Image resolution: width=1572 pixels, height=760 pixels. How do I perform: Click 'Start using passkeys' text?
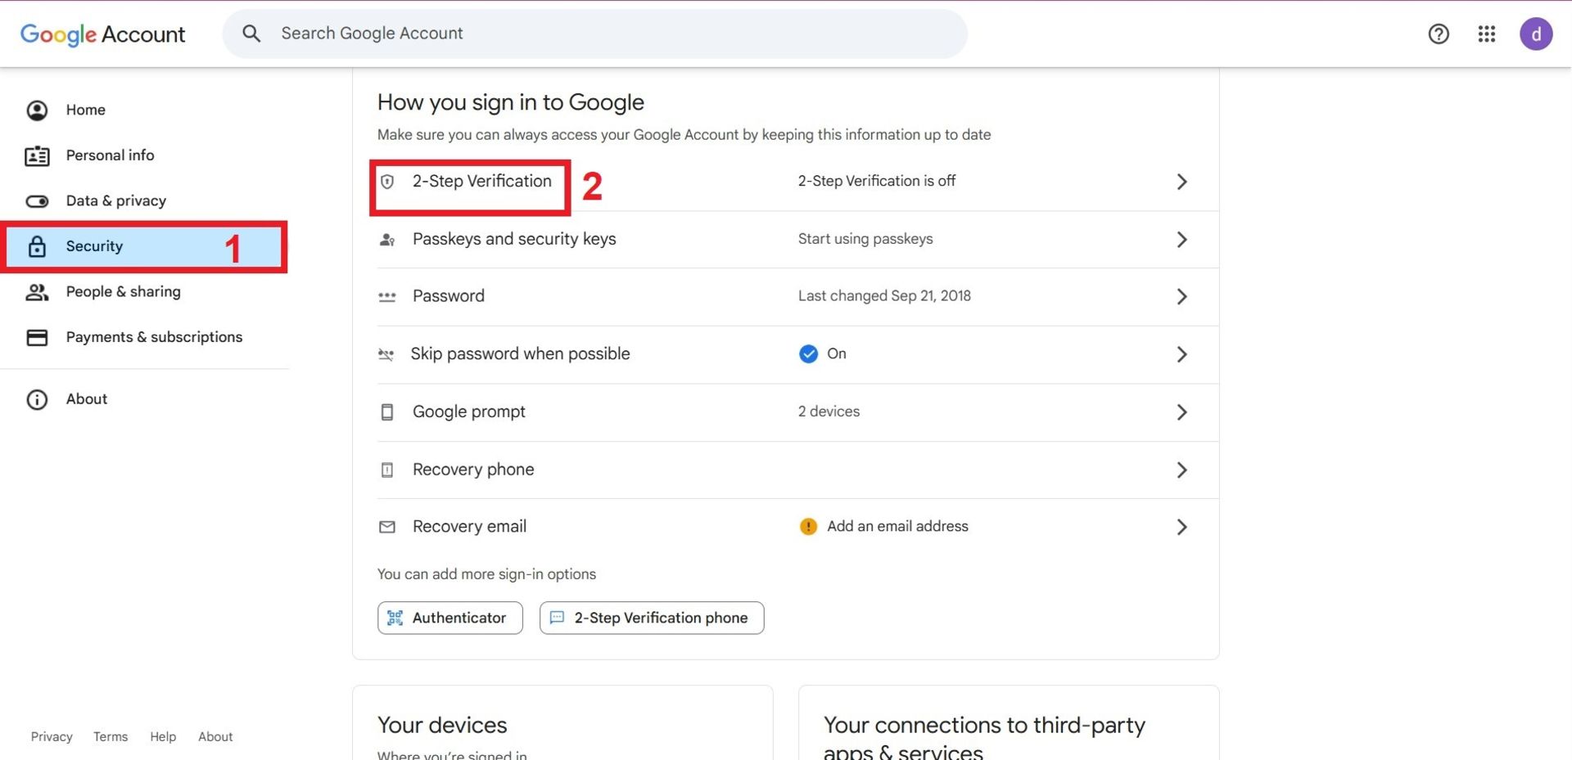click(865, 239)
